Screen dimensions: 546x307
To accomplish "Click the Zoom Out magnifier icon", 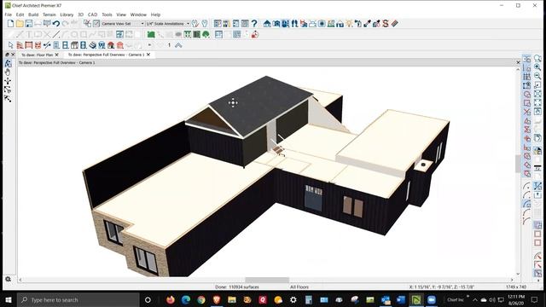I will click(x=537, y=76).
